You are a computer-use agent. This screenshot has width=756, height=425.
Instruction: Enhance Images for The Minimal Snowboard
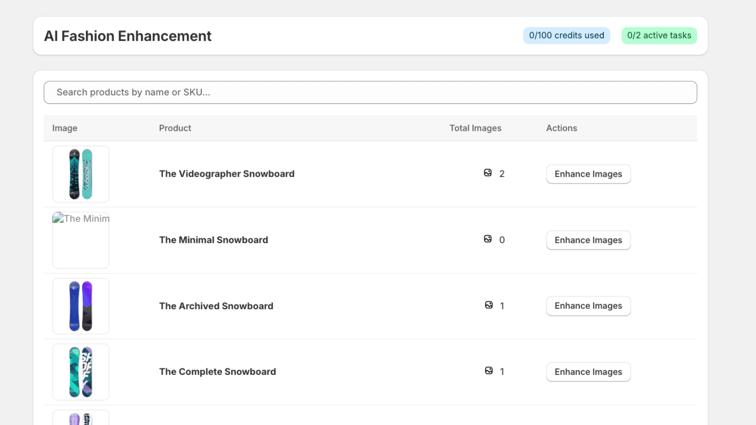pos(588,240)
